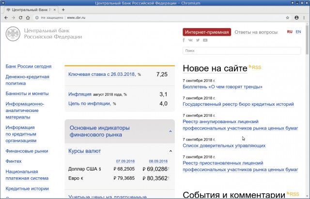
Task: Click the scrollbar down arrow
Action: [307, 196]
